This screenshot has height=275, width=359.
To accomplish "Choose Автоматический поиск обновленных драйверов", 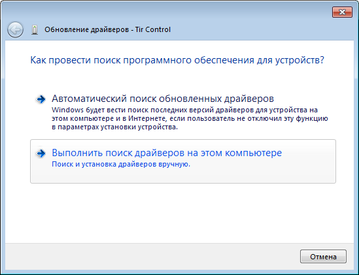I will pyautogui.click(x=163, y=99).
